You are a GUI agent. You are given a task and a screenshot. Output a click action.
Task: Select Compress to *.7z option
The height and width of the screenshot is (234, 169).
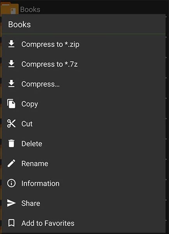84,64
